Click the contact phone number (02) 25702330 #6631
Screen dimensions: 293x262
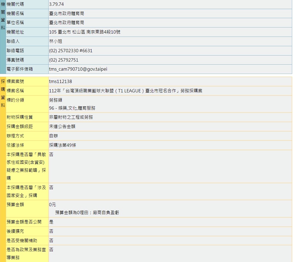71,51
